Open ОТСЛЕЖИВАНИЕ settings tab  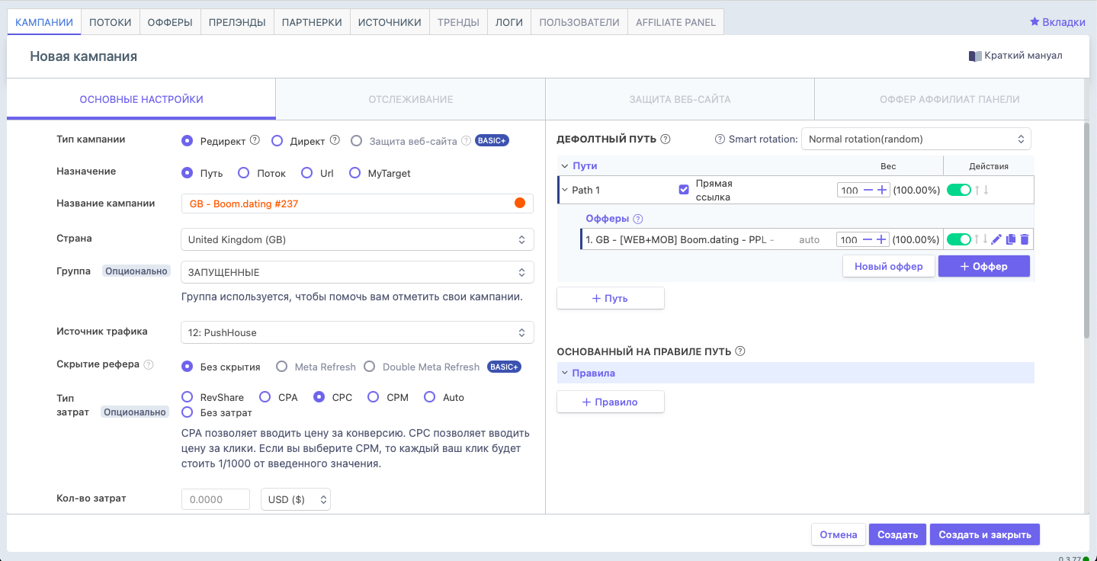[x=411, y=99]
